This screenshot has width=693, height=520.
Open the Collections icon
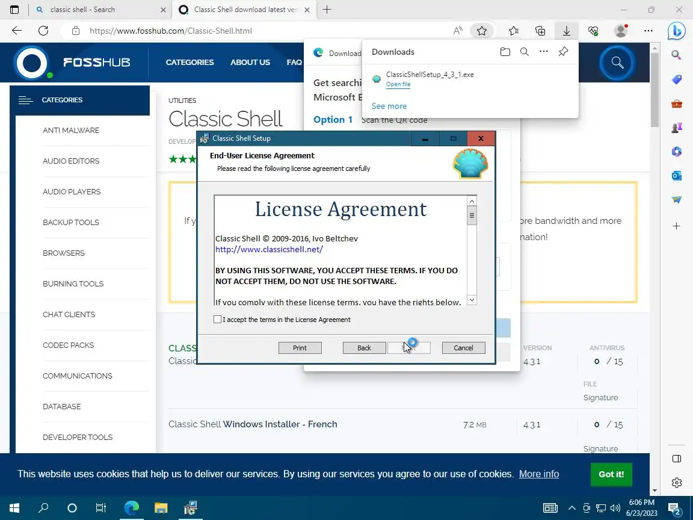[x=540, y=31]
